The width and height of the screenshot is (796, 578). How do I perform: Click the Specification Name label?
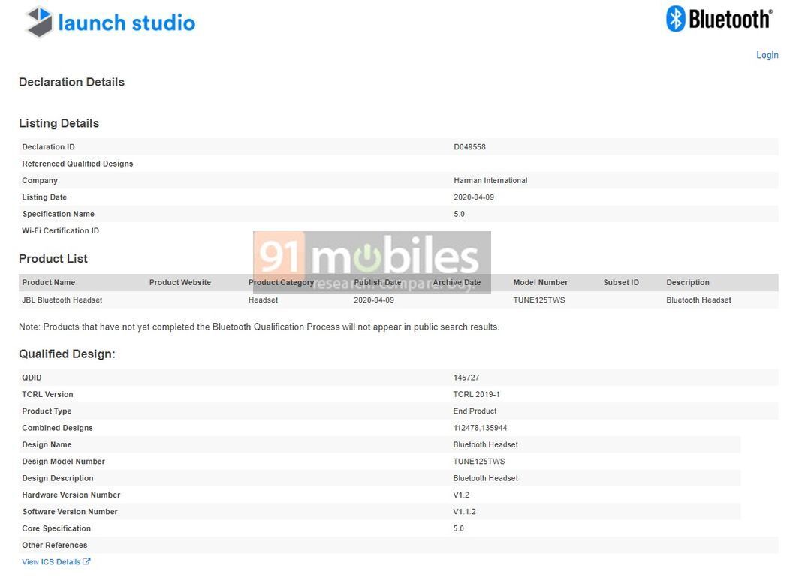click(59, 214)
